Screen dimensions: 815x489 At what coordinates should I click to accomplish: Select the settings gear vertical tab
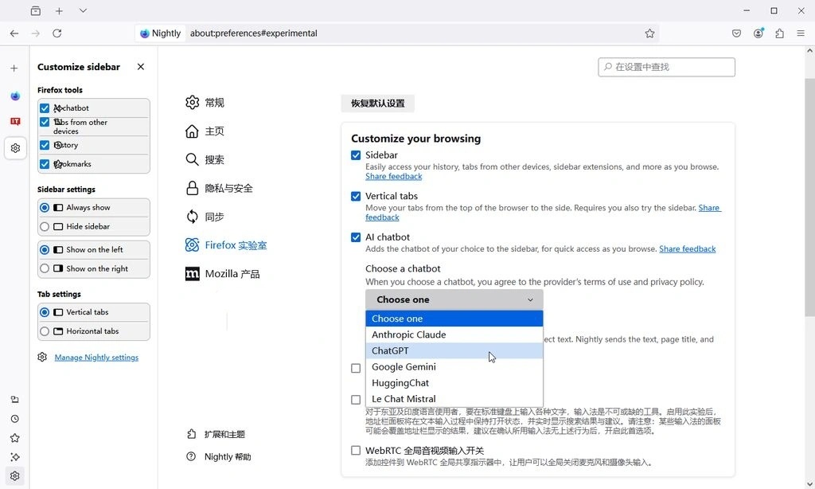(x=15, y=148)
